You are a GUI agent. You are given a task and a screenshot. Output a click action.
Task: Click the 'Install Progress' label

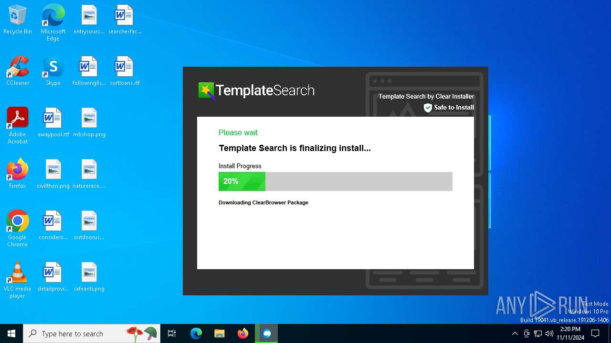pyautogui.click(x=240, y=166)
